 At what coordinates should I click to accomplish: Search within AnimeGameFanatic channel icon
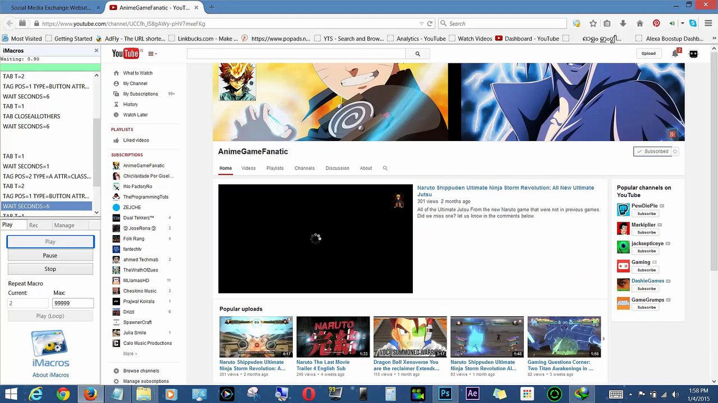385,168
